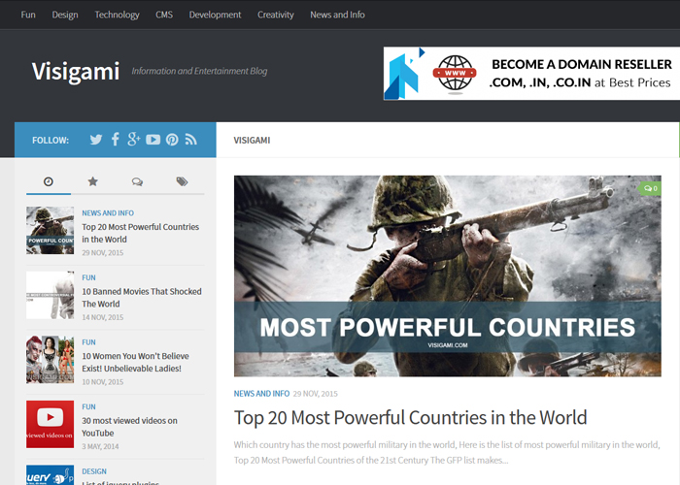
Task: Open sidebar link Top 20 Most Powerful Countries
Action: coord(141,233)
